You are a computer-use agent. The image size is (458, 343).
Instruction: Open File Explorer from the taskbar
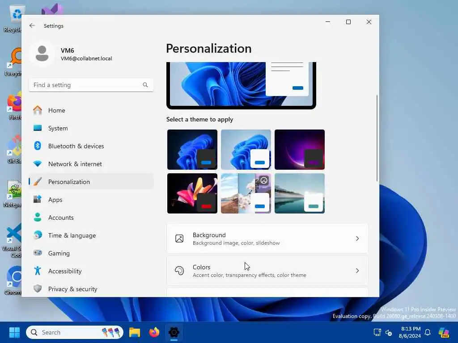pos(135,332)
